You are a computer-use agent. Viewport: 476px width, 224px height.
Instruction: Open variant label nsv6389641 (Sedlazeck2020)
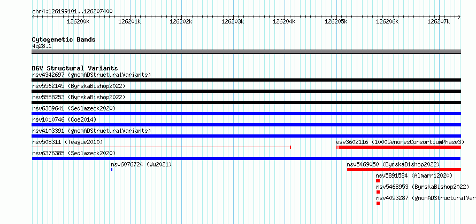[74, 108]
